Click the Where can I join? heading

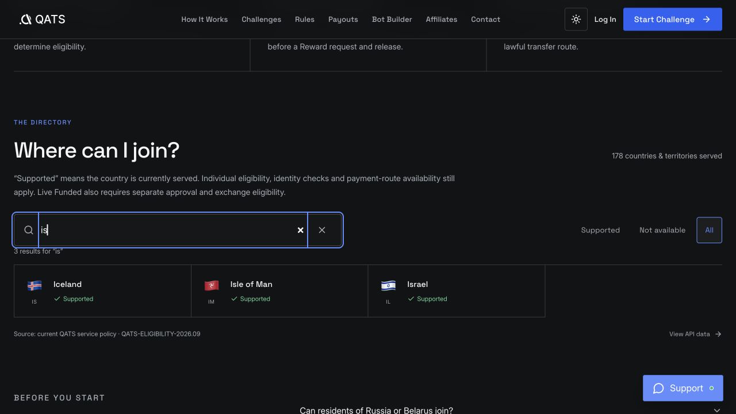pos(97,151)
